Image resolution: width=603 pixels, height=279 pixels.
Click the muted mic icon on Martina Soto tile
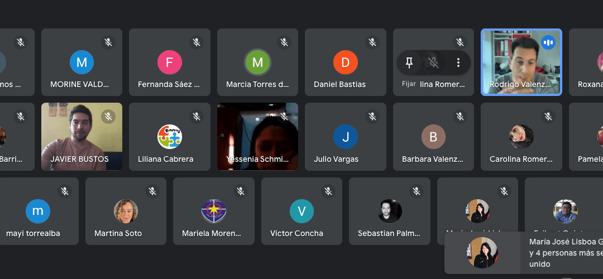tap(152, 191)
